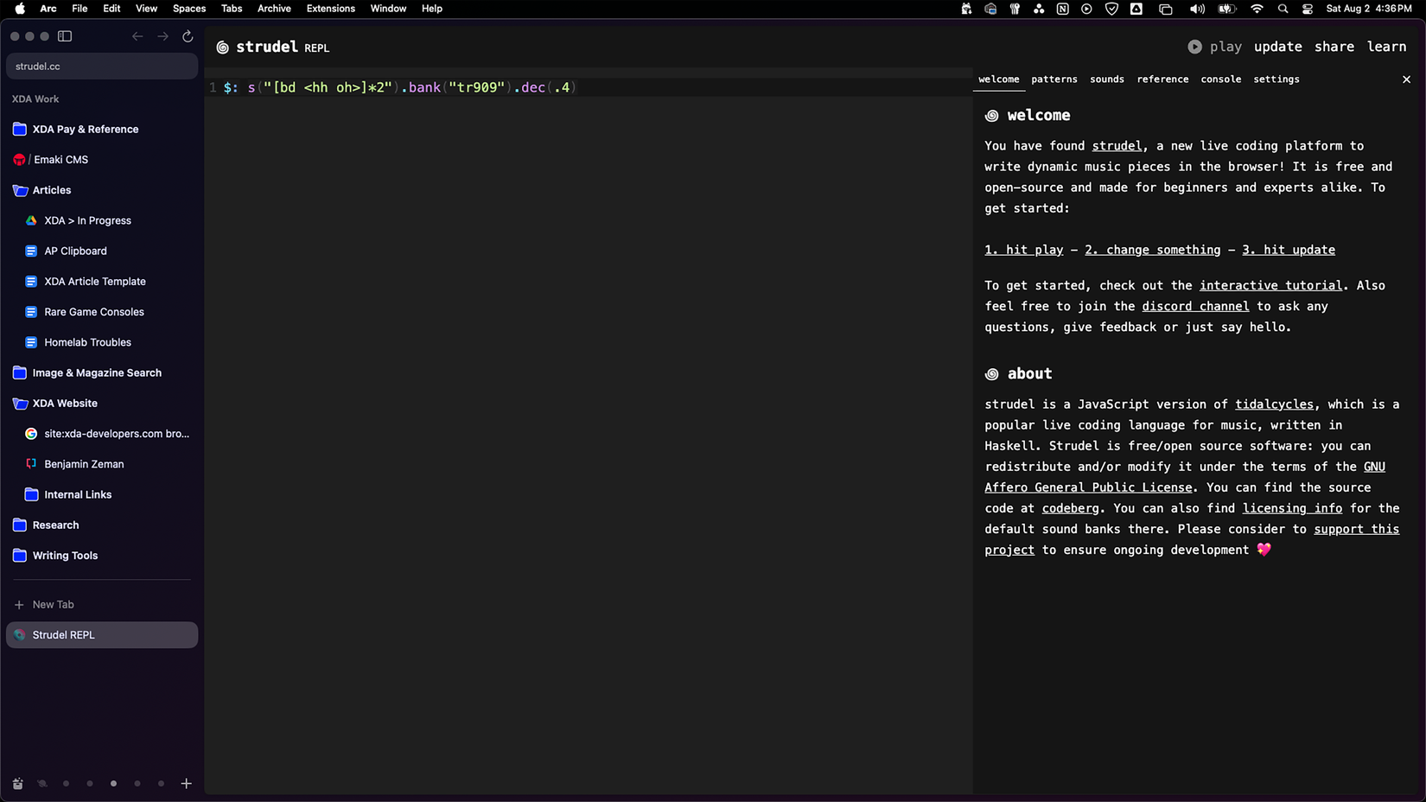Click the learn button
The height and width of the screenshot is (802, 1426).
(x=1386, y=47)
